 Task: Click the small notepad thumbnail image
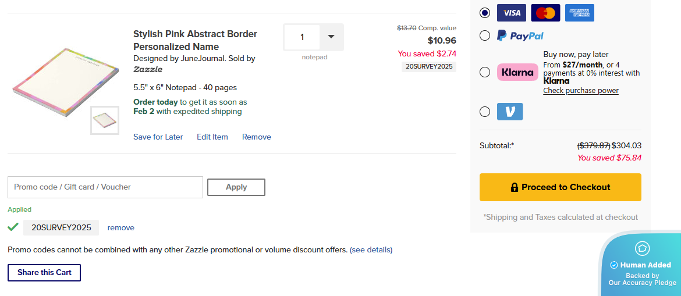pyautogui.click(x=105, y=120)
